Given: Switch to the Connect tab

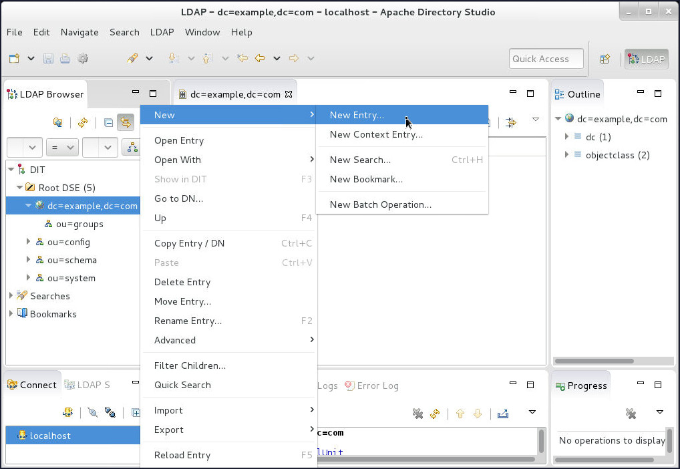Looking at the screenshot, I should point(33,385).
